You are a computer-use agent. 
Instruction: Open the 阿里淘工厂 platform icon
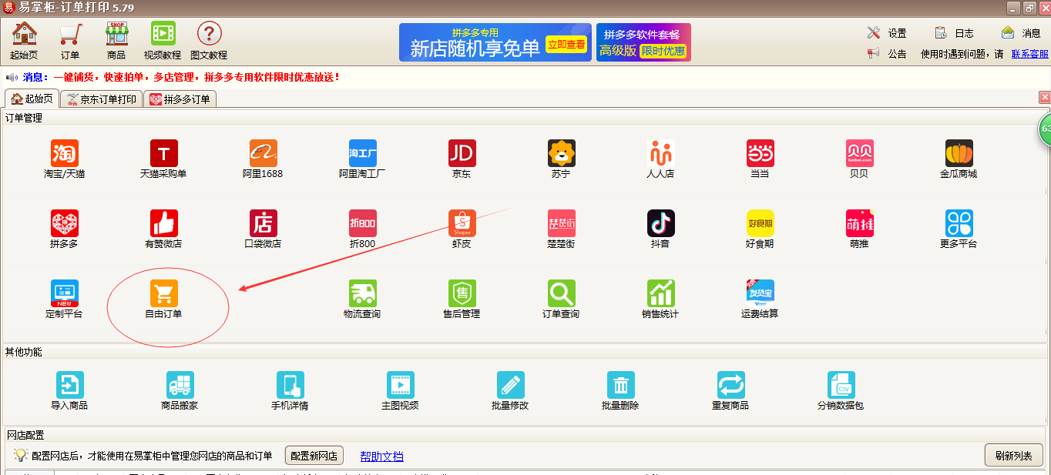pyautogui.click(x=363, y=154)
